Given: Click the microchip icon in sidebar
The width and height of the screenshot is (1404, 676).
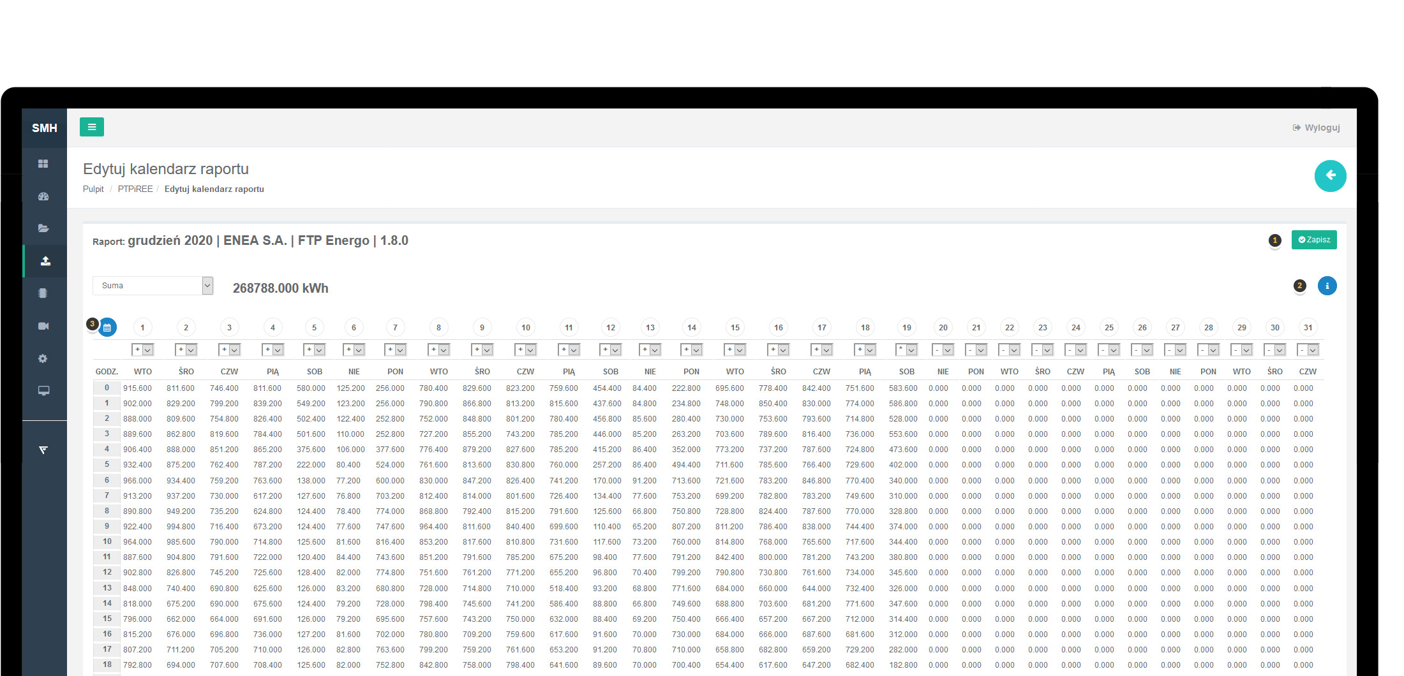Looking at the screenshot, I should click(x=43, y=293).
